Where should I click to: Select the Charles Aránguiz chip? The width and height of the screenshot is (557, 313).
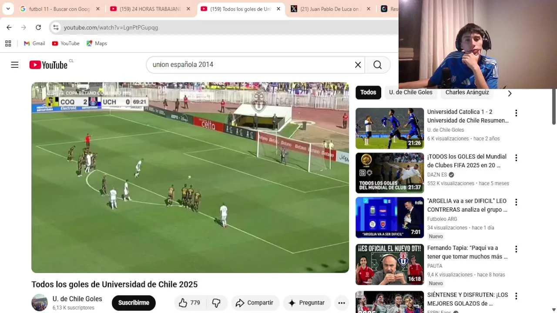(x=467, y=92)
